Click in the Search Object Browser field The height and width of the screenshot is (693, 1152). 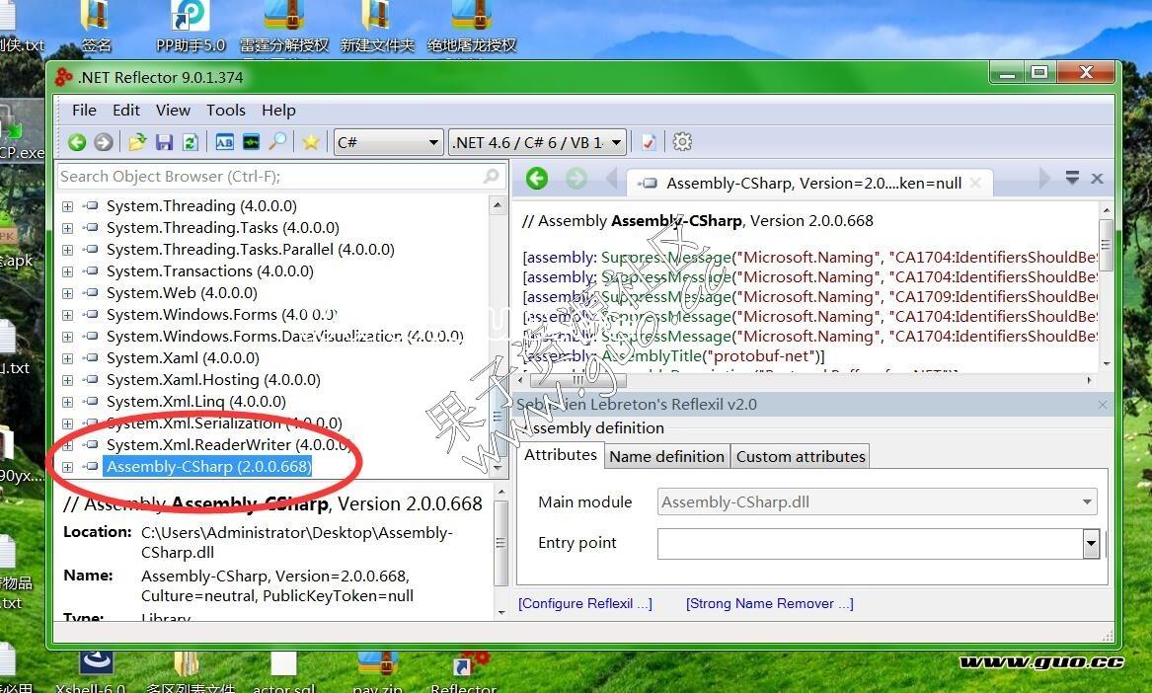point(267,177)
